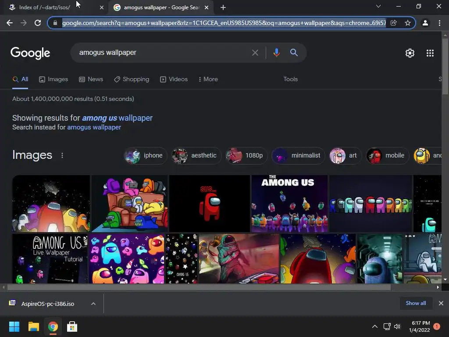Filter images by the 1080p chip
This screenshot has width=449, height=337.
246,156
